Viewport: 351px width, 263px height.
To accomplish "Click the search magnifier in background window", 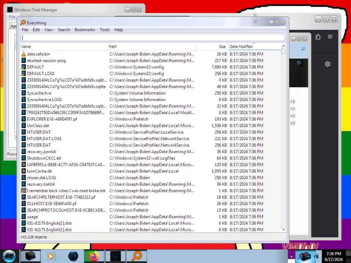I will [304, 49].
